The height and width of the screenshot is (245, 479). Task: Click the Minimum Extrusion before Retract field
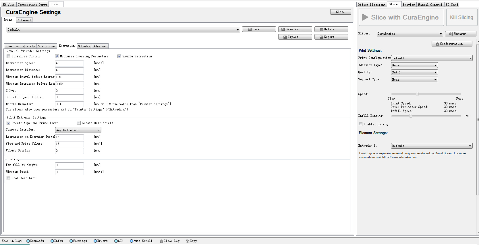(69, 84)
